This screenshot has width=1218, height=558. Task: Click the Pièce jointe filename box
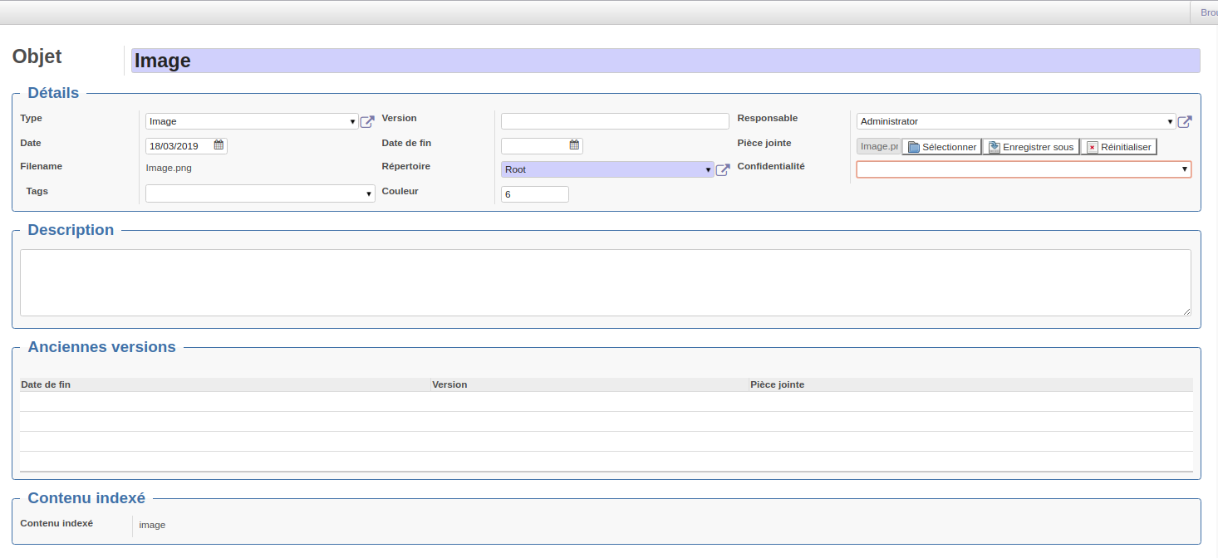pos(879,147)
